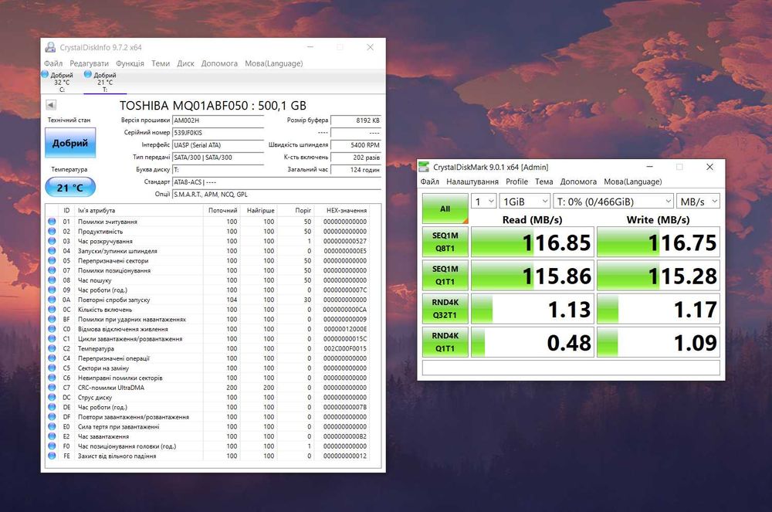Screen dimensions: 772x512
Task: Click status circle for attribute 01
Action: [52, 222]
